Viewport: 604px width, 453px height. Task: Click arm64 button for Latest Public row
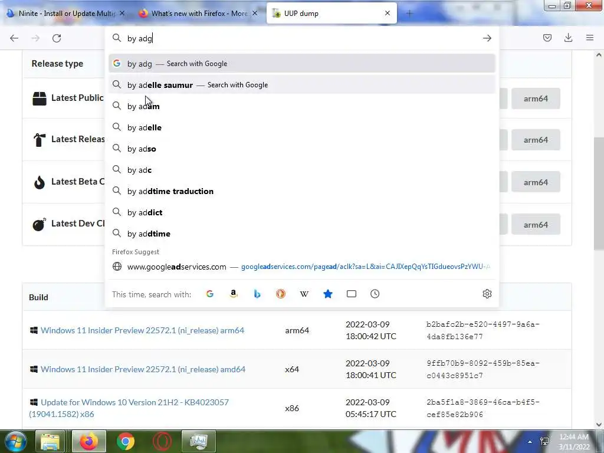(536, 99)
